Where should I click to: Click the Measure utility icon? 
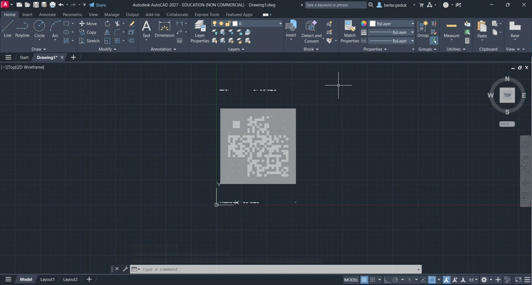(x=451, y=29)
